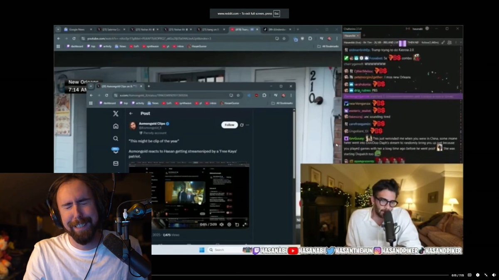The width and height of the screenshot is (499, 280).
Task: Open dashboard bookmark in x.com window
Action: coord(107,103)
